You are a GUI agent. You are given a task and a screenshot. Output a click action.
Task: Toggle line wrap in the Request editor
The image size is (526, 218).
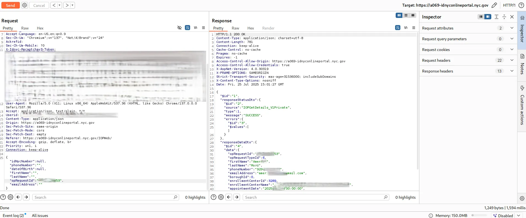pos(187,28)
